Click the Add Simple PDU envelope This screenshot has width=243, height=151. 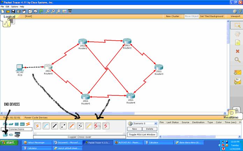[x=237, y=72]
